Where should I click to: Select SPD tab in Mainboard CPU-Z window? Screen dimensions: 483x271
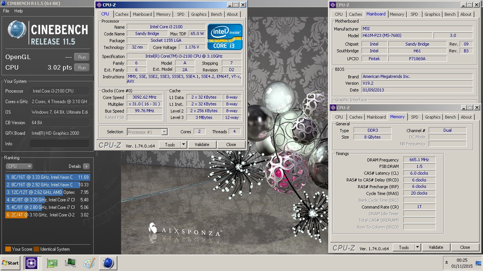pyautogui.click(x=414, y=14)
